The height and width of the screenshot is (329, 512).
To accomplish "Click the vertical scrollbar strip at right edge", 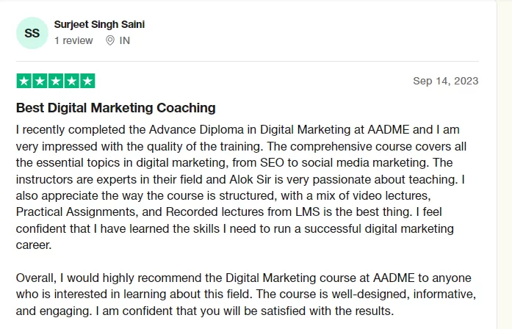I will (505, 164).
